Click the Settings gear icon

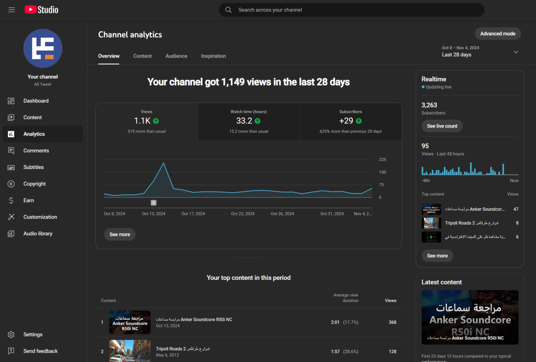click(x=11, y=334)
